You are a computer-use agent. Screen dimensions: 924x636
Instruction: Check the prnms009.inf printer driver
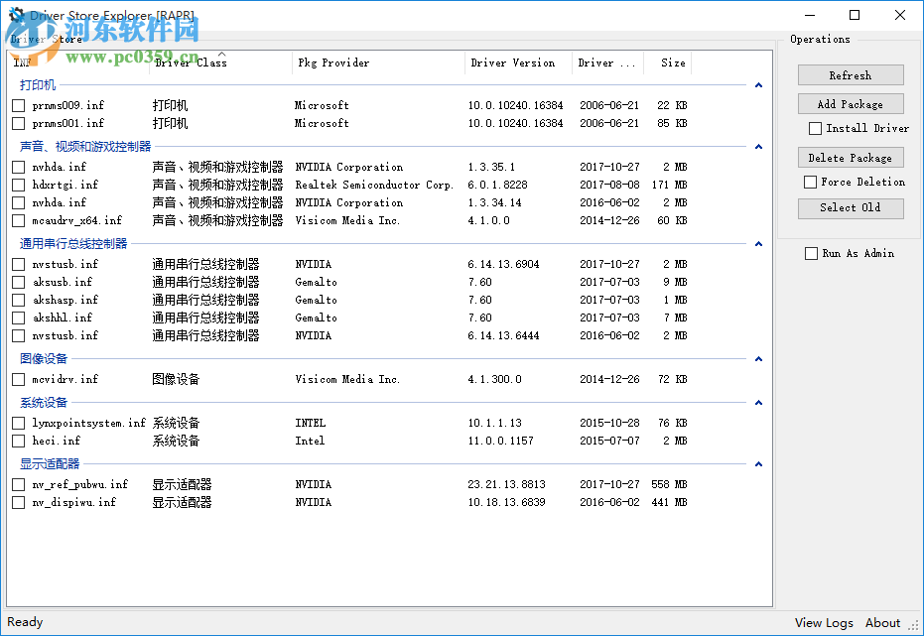17,104
